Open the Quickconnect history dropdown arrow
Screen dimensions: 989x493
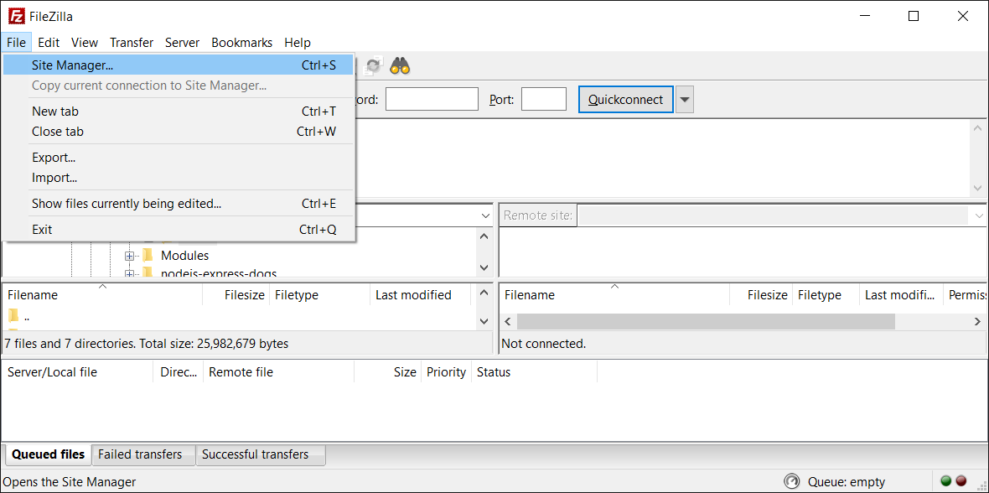[x=685, y=100]
